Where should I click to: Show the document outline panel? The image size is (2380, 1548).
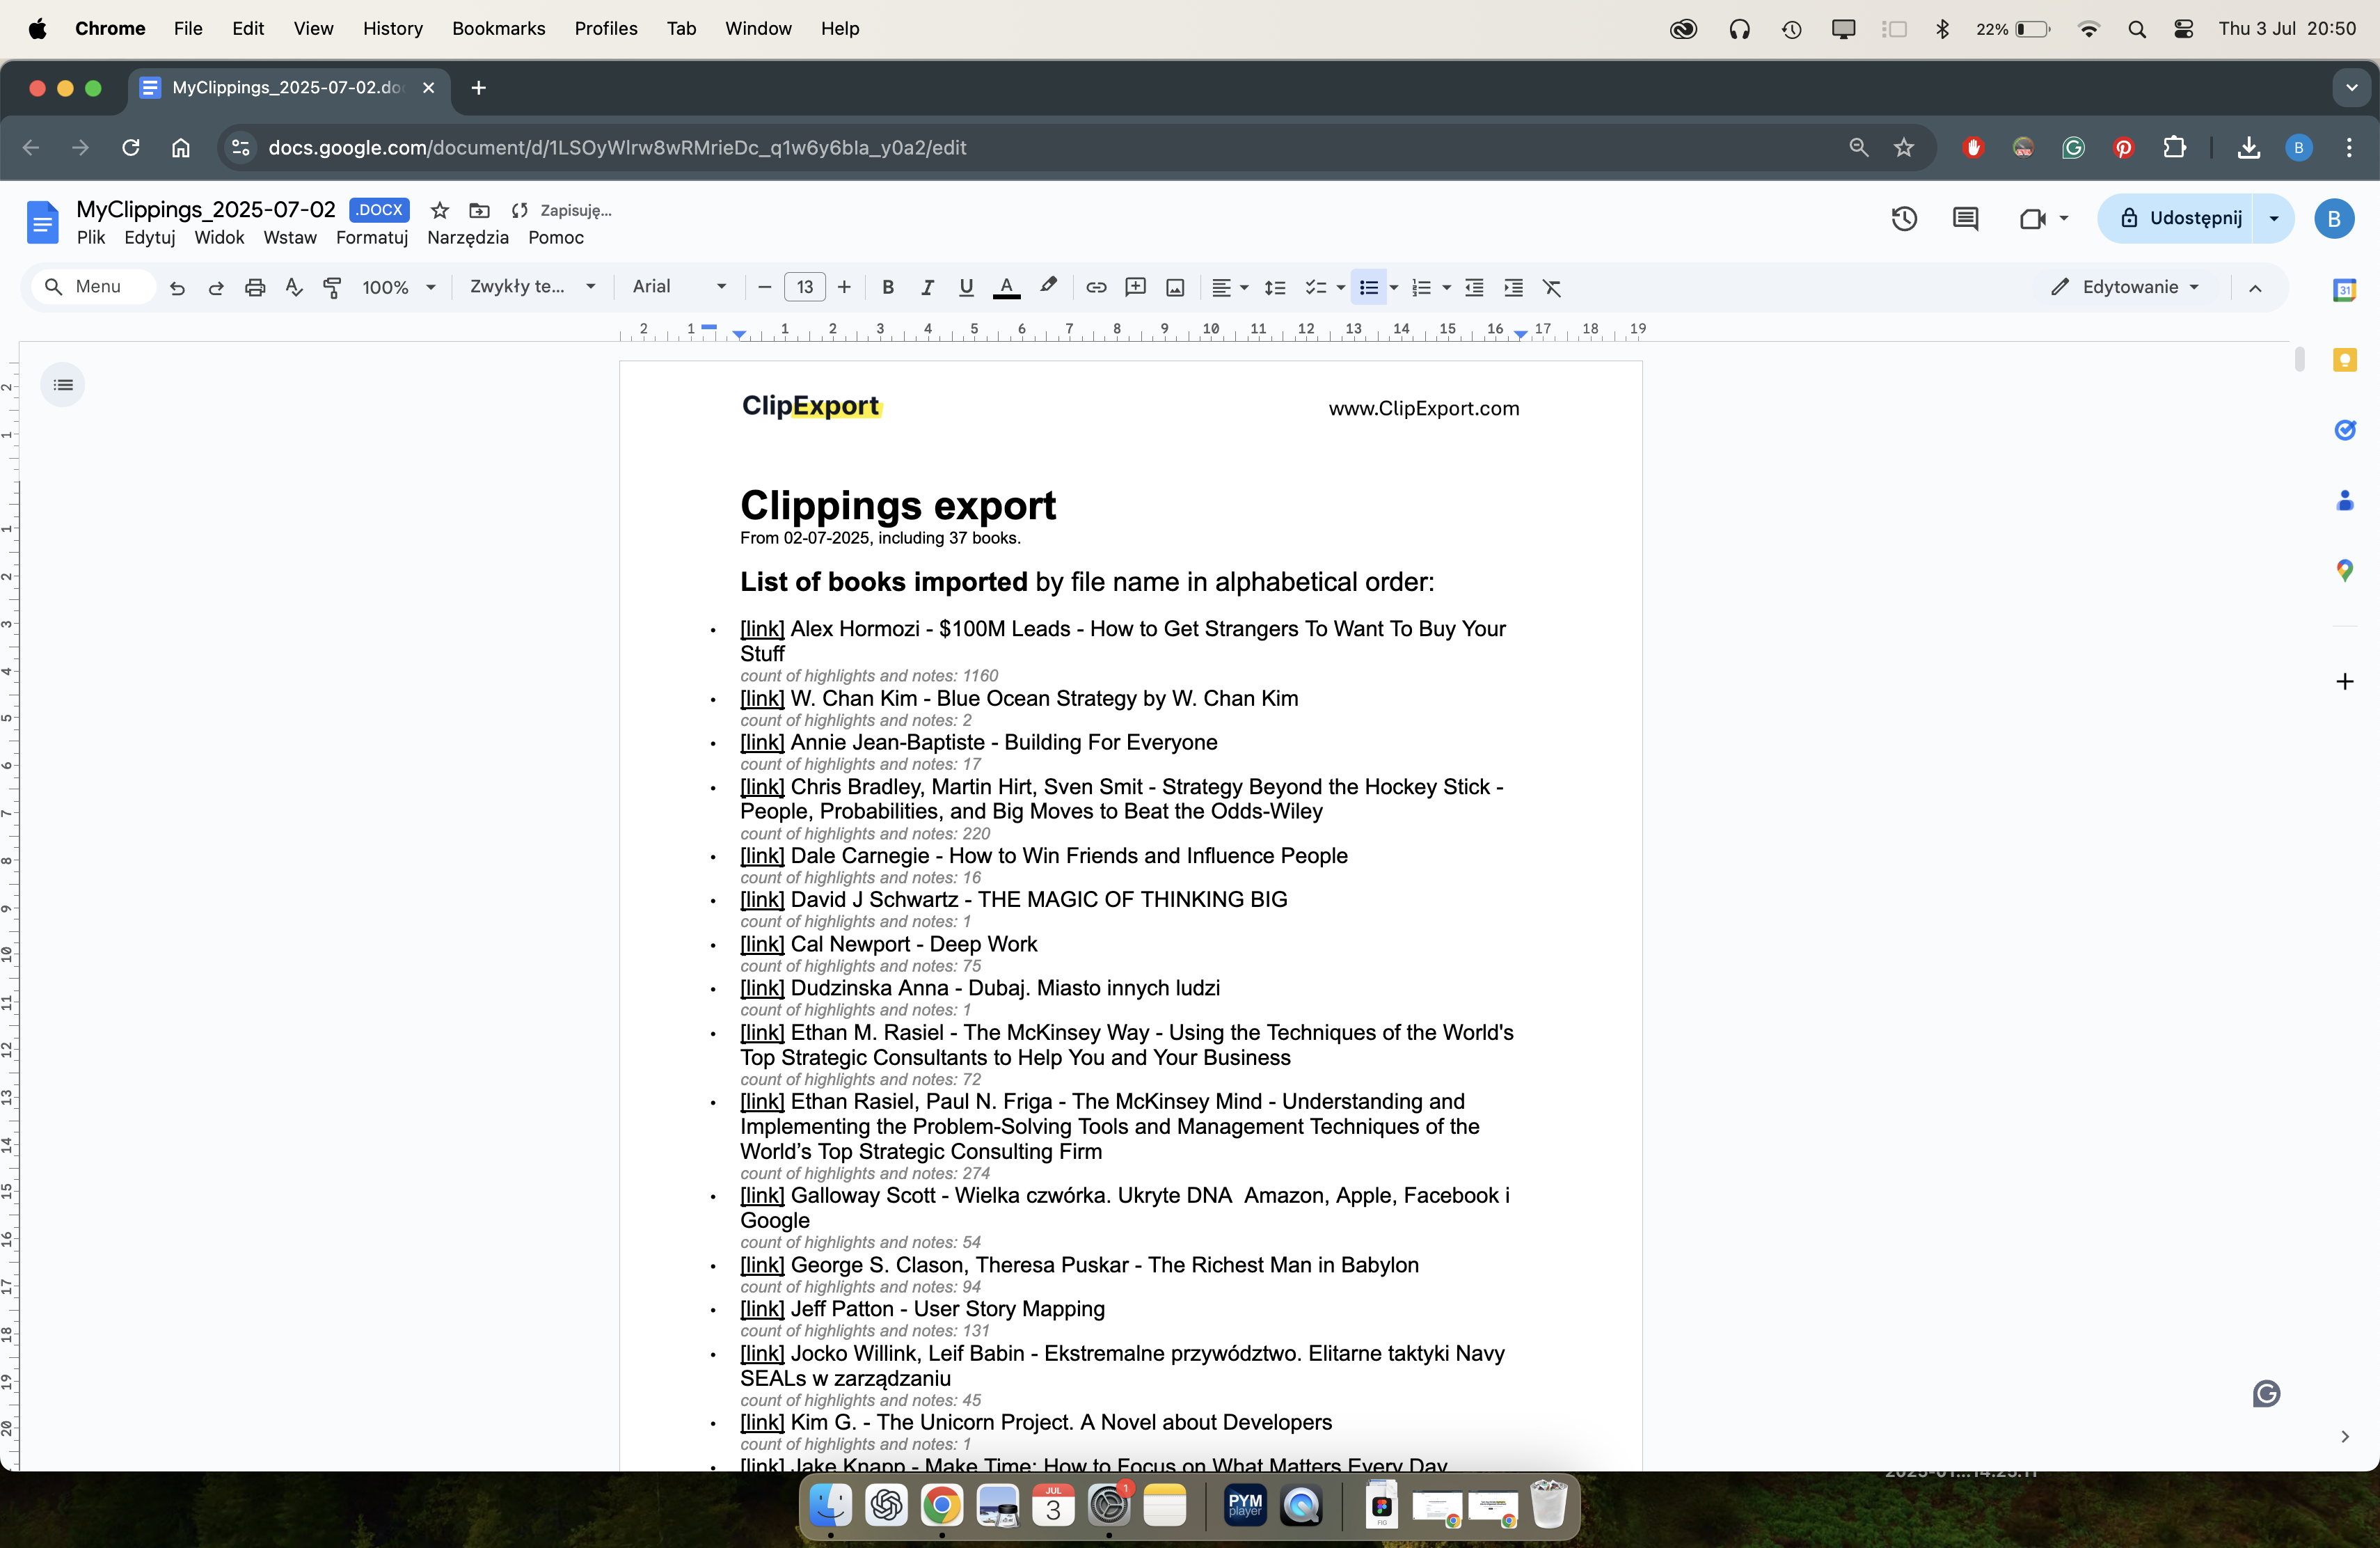tap(63, 385)
